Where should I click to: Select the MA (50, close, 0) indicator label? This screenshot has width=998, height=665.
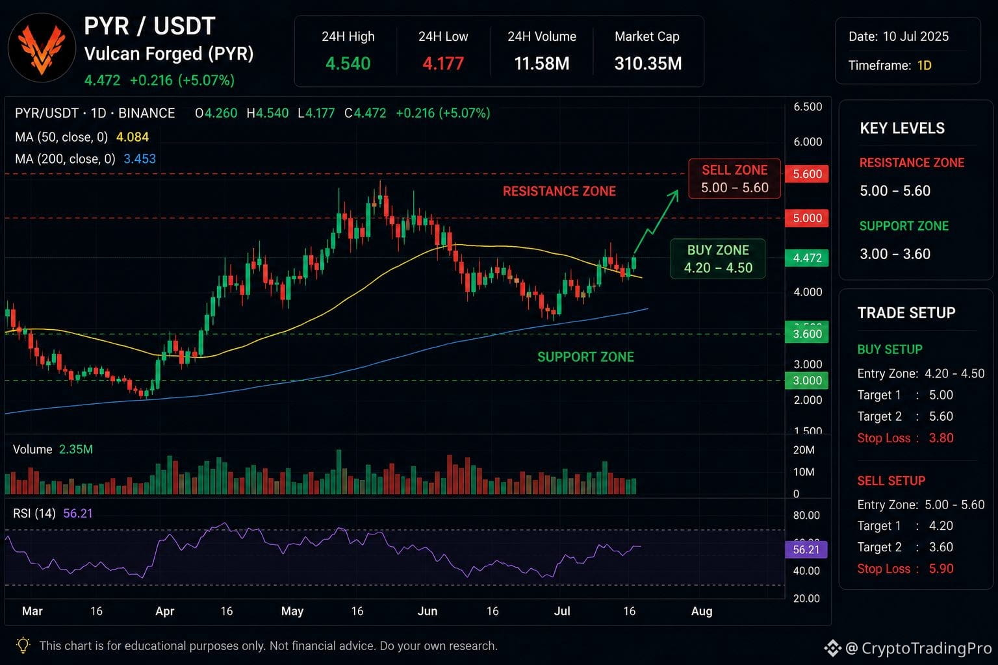tap(62, 137)
